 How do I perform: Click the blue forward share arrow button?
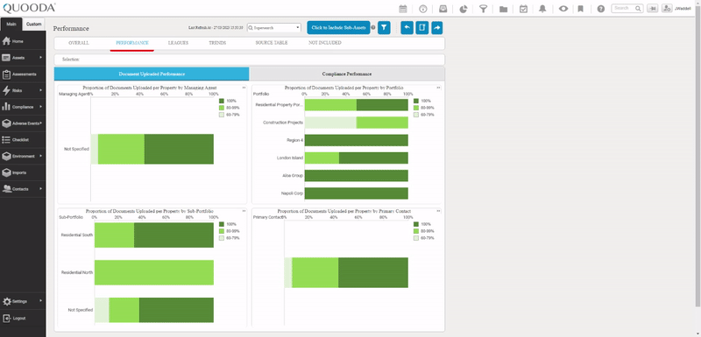436,28
